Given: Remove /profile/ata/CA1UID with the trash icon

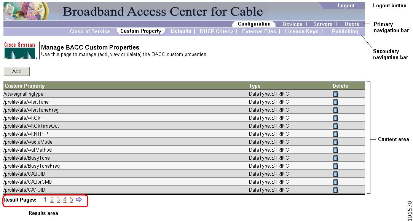Looking at the screenshot, I should 335,190.
